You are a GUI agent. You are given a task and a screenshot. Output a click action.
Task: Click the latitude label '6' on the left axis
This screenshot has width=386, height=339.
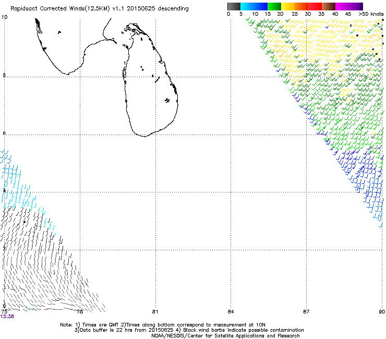4,133
